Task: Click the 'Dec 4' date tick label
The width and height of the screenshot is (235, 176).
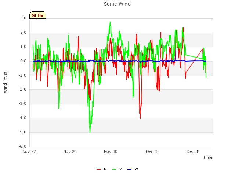Action: 151,151
